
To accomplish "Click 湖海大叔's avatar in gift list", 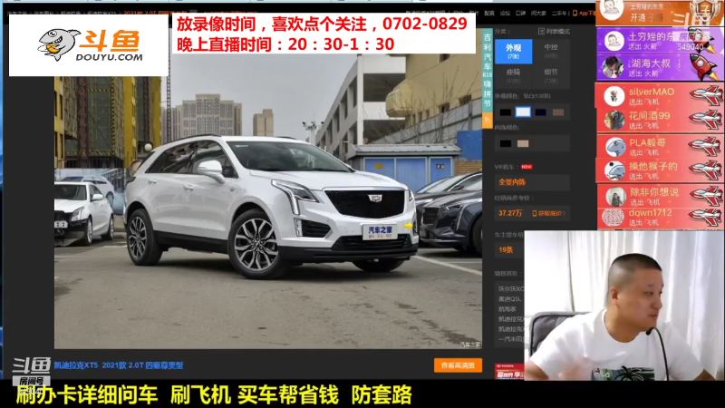I will click(x=613, y=67).
